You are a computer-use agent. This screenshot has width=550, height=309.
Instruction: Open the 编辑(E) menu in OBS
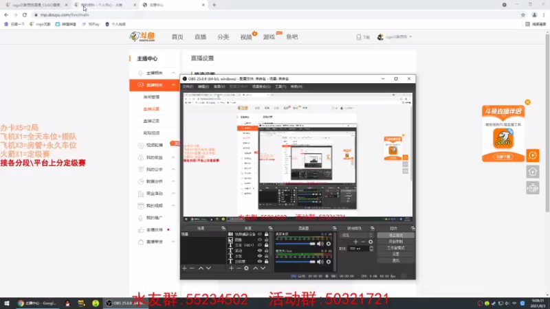point(203,87)
